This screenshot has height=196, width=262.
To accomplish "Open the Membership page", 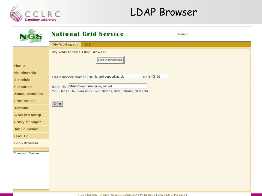I will coord(31,73).
